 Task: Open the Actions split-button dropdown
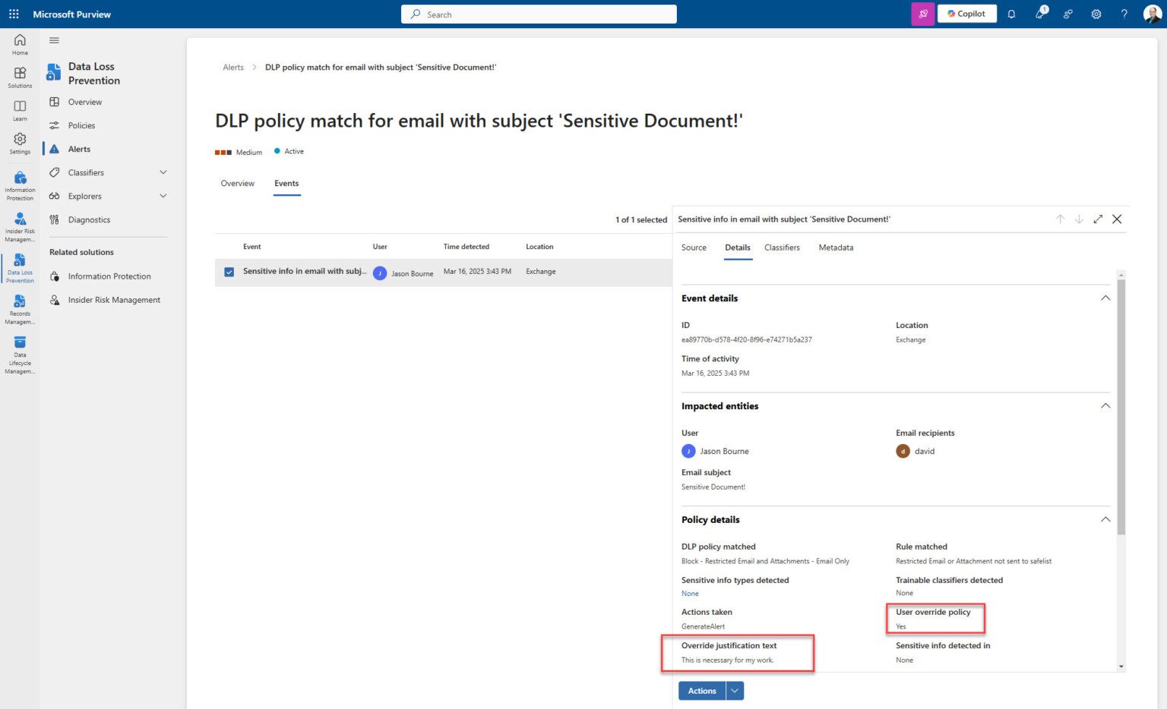pos(734,690)
